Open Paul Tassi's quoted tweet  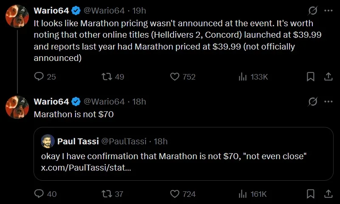(x=183, y=154)
